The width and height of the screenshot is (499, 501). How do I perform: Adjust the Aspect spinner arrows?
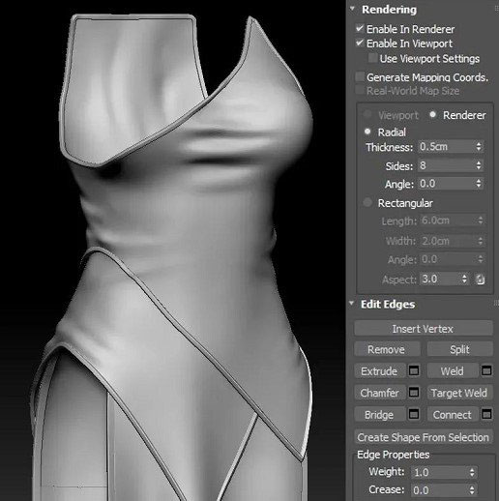point(464,279)
